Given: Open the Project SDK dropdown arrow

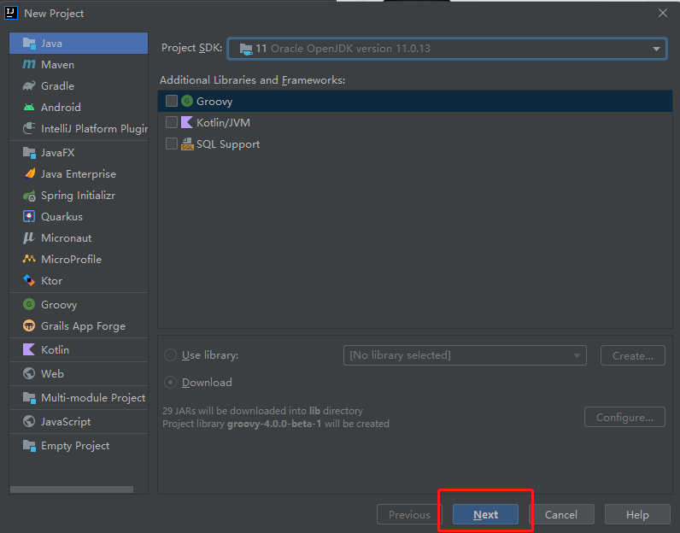Looking at the screenshot, I should tap(656, 49).
